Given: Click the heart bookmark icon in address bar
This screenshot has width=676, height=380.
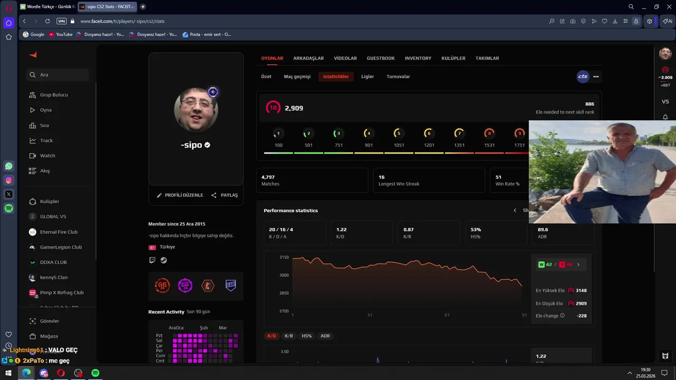Looking at the screenshot, I should pos(605,21).
